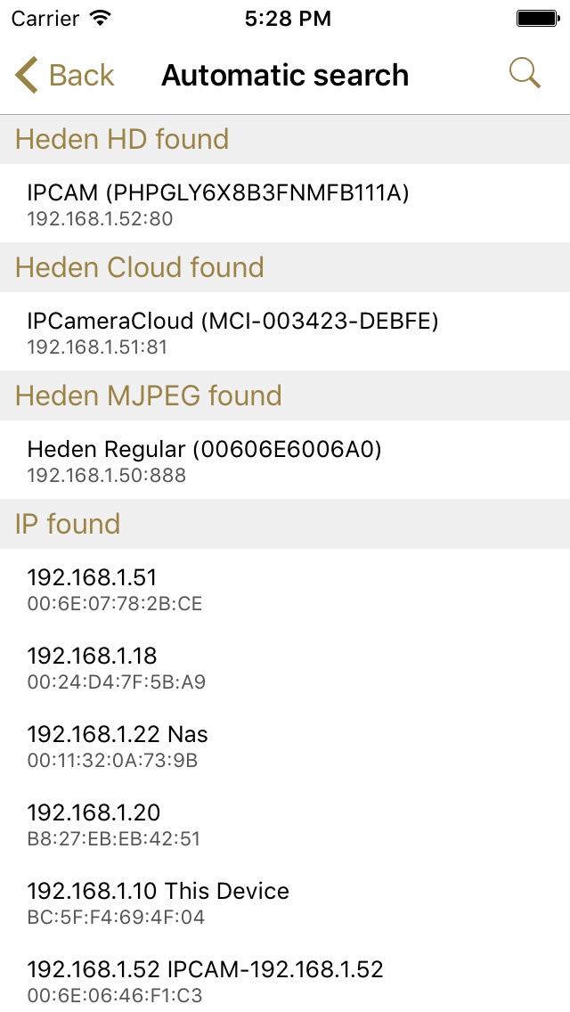The image size is (570, 1012).
Task: Tap the battery indicator icon
Action: tap(536, 18)
